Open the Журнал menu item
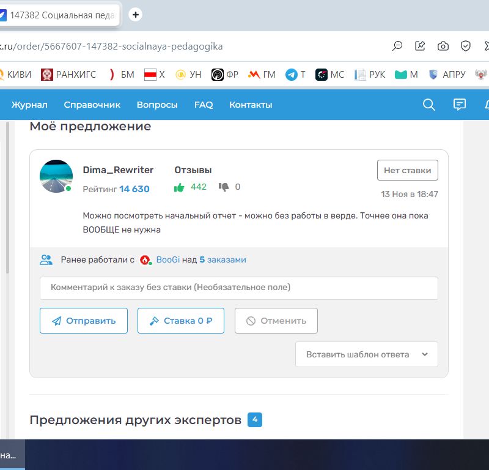Viewport: 489px width, 470px height. click(29, 105)
